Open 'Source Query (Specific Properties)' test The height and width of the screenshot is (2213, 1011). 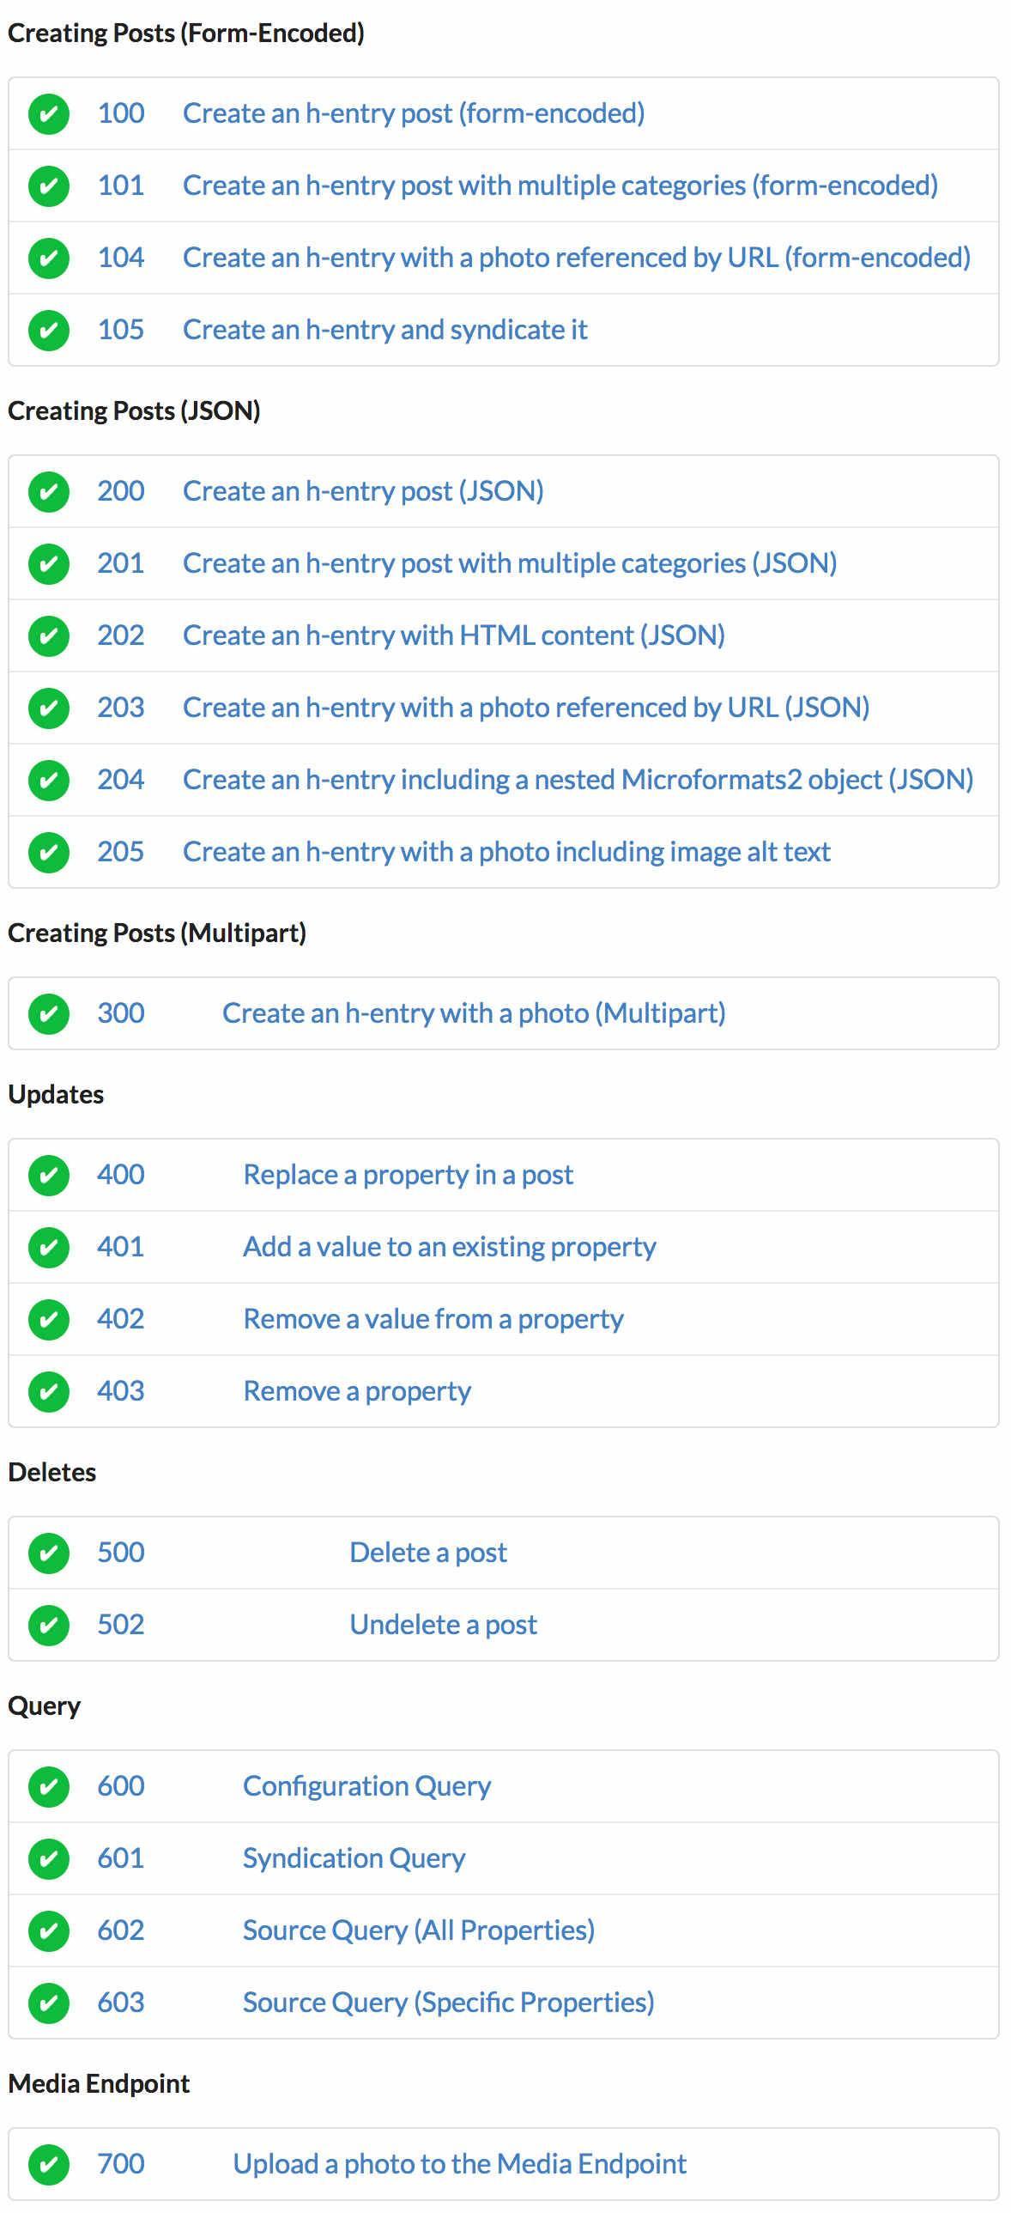(x=449, y=2003)
